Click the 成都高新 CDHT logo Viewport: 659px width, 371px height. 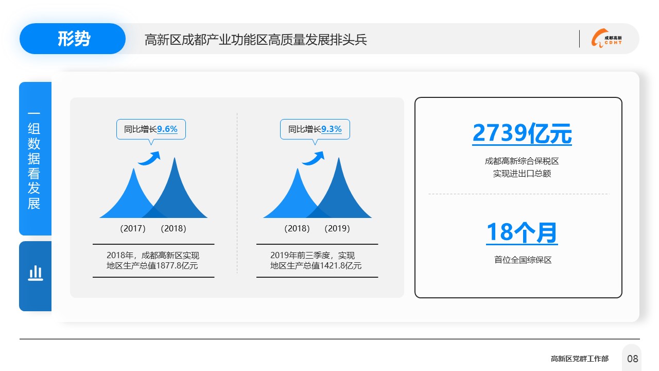(x=606, y=39)
